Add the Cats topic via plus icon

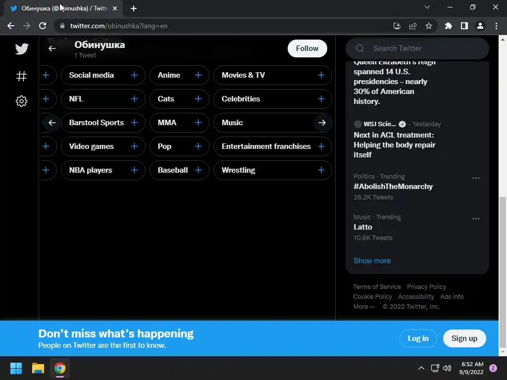click(x=198, y=99)
